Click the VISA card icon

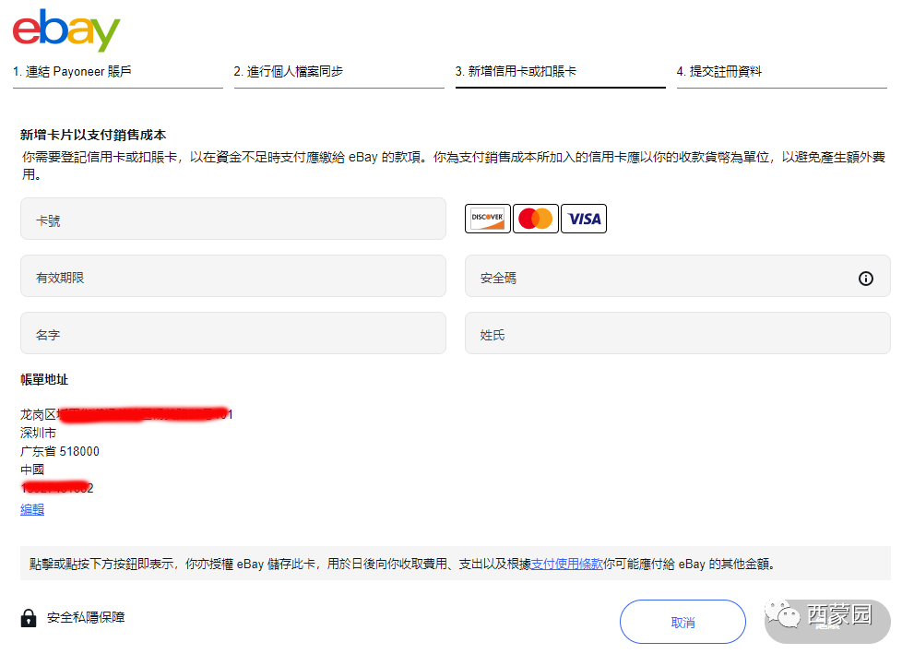tap(584, 219)
